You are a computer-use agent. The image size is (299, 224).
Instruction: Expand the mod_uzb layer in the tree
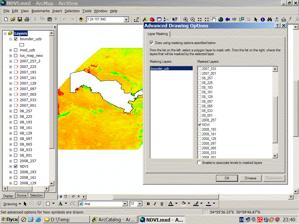coord(11,50)
